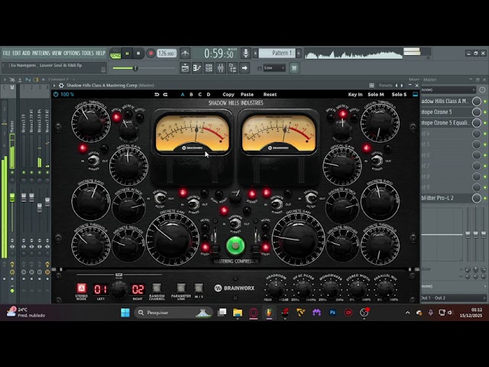Open the shopping cart content library icon
The width and height of the screenshot is (489, 367).
pyautogui.click(x=293, y=68)
